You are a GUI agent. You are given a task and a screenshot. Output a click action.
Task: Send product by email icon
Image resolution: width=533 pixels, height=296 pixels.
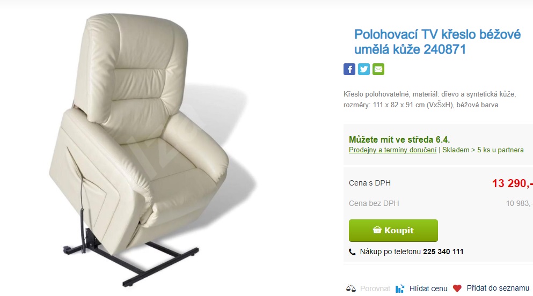tap(378, 69)
